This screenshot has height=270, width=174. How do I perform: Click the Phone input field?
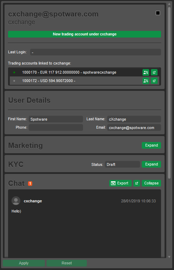tap(56, 128)
